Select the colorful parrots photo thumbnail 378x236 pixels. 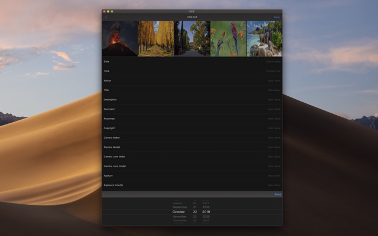pos(229,39)
